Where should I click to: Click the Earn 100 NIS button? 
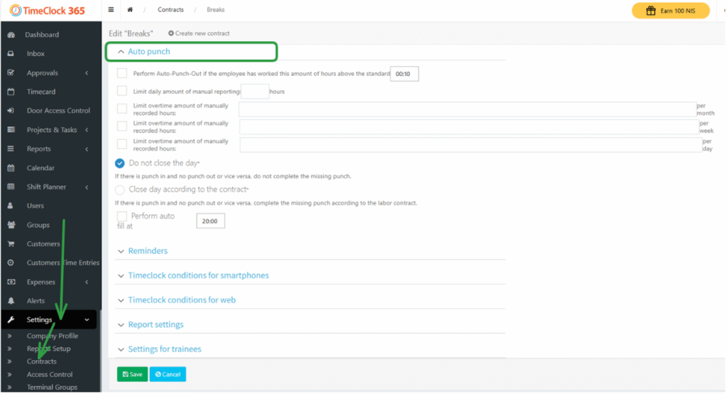[x=670, y=11]
